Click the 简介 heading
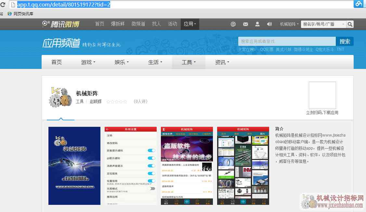The height and width of the screenshot is (212, 366). click(x=279, y=129)
